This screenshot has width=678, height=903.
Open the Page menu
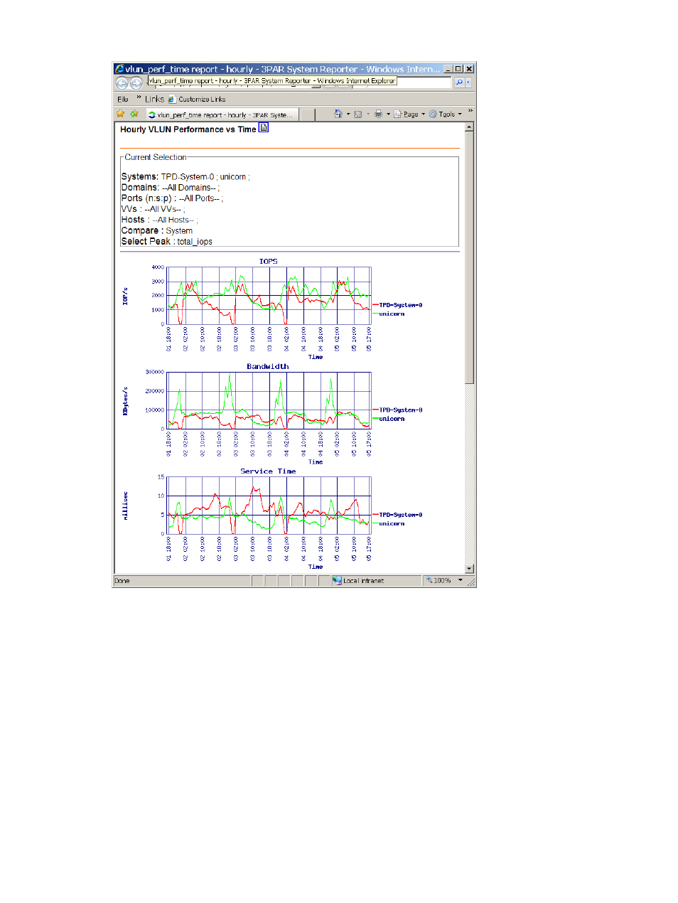coord(409,114)
